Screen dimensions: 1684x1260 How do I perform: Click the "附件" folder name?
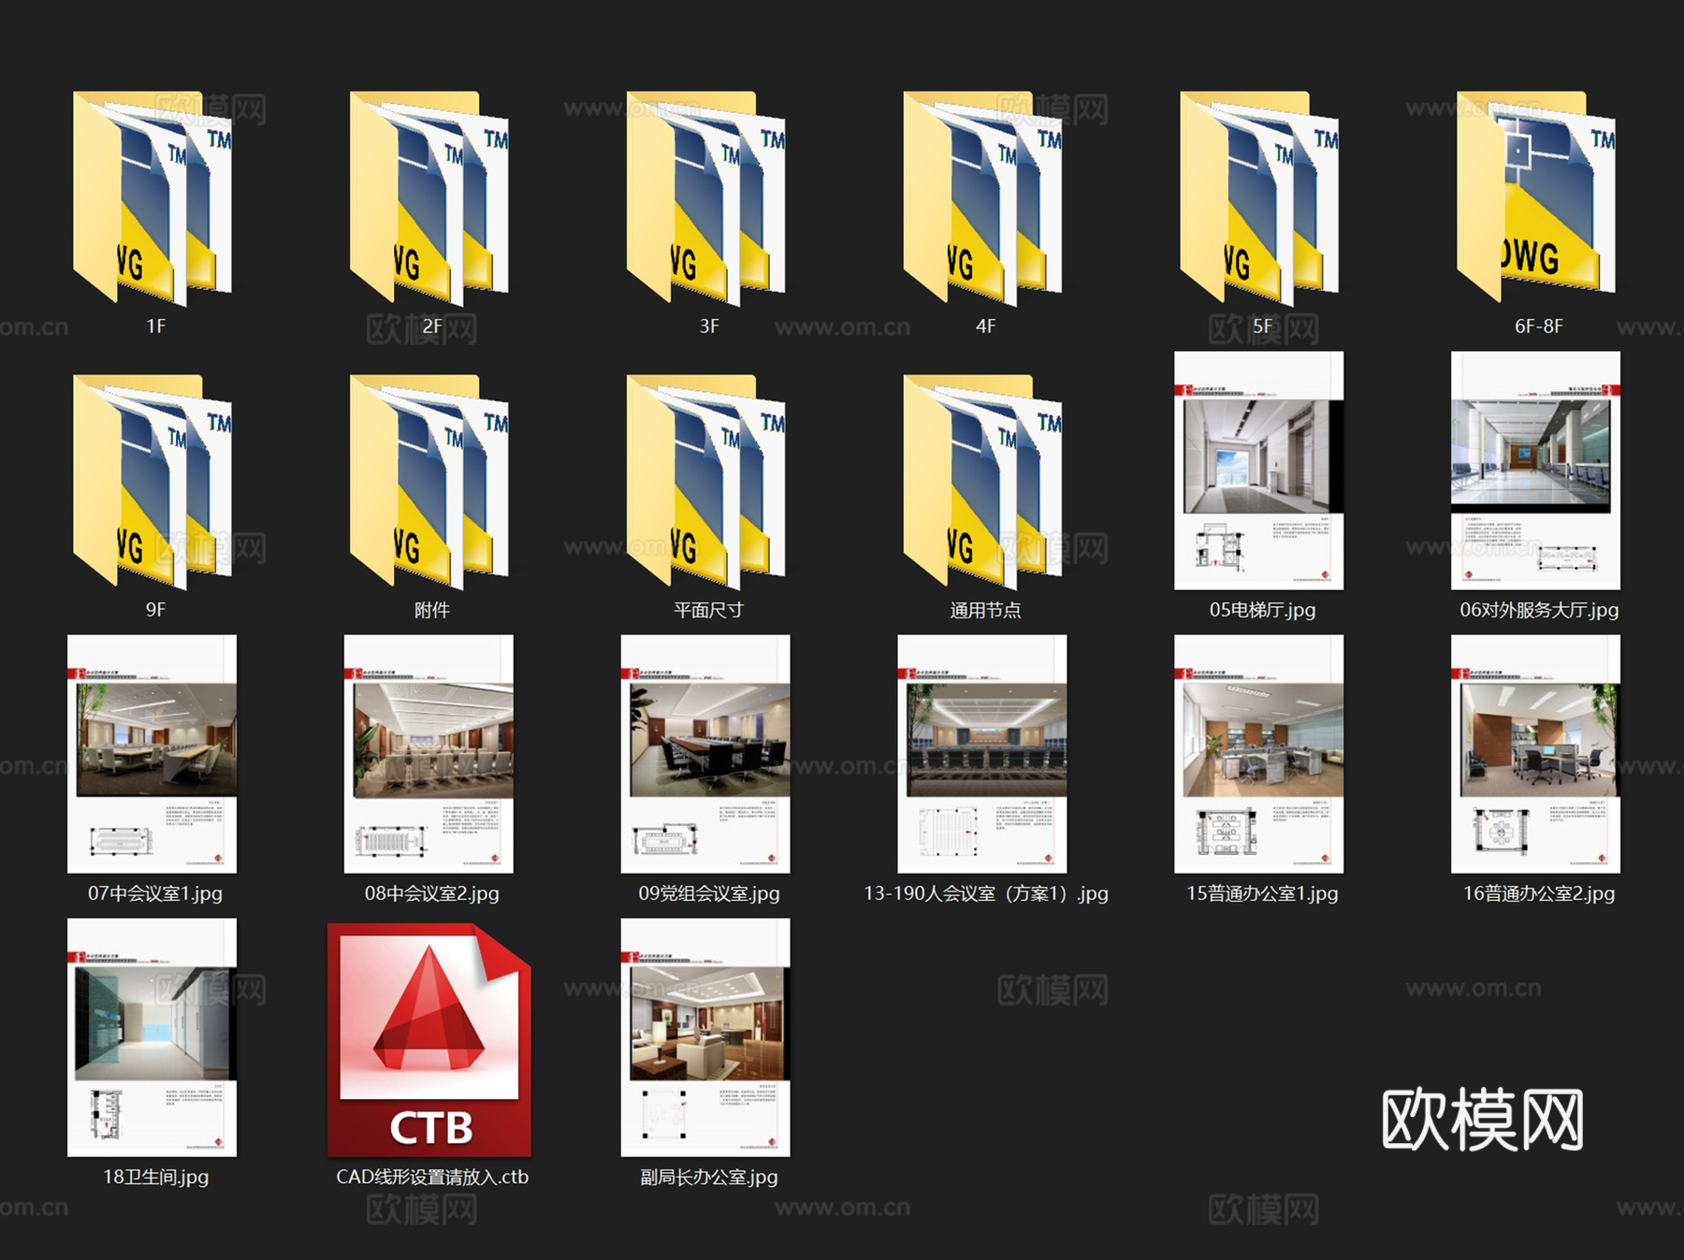pyautogui.click(x=432, y=610)
